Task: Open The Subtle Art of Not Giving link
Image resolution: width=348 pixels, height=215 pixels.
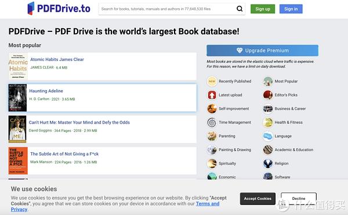Action: click(x=64, y=154)
